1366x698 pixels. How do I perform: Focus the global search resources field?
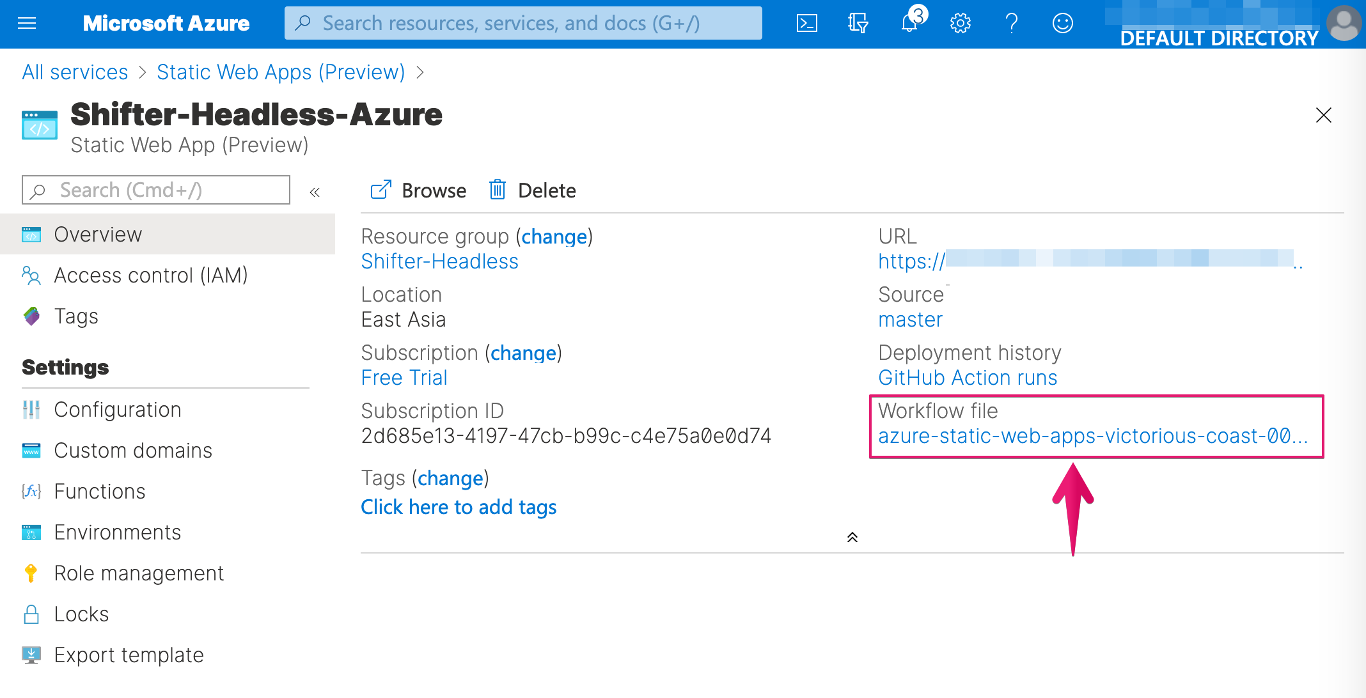(523, 23)
